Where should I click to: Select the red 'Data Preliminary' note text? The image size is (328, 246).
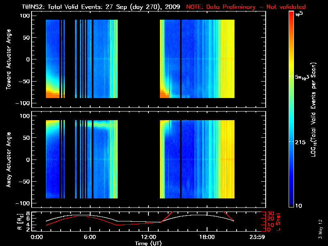pos(246,7)
